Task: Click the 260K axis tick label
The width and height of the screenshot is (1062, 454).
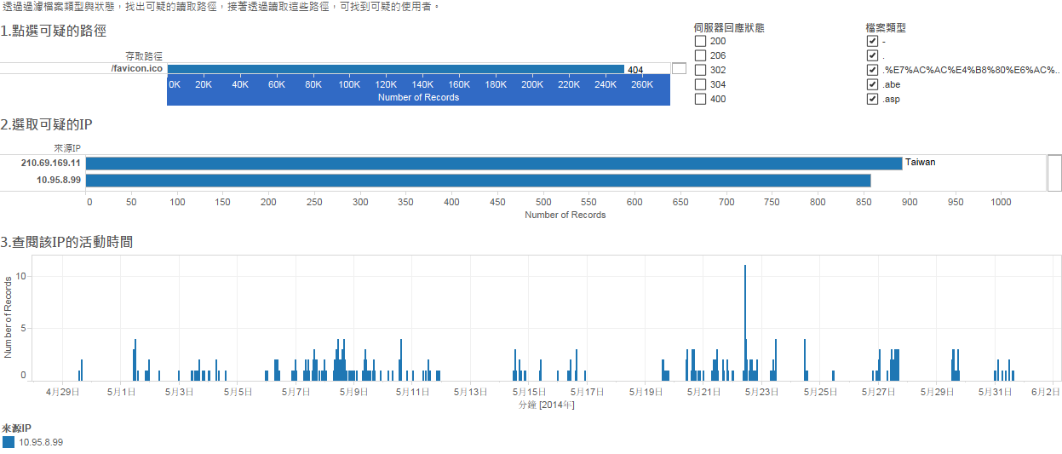Action: point(641,84)
